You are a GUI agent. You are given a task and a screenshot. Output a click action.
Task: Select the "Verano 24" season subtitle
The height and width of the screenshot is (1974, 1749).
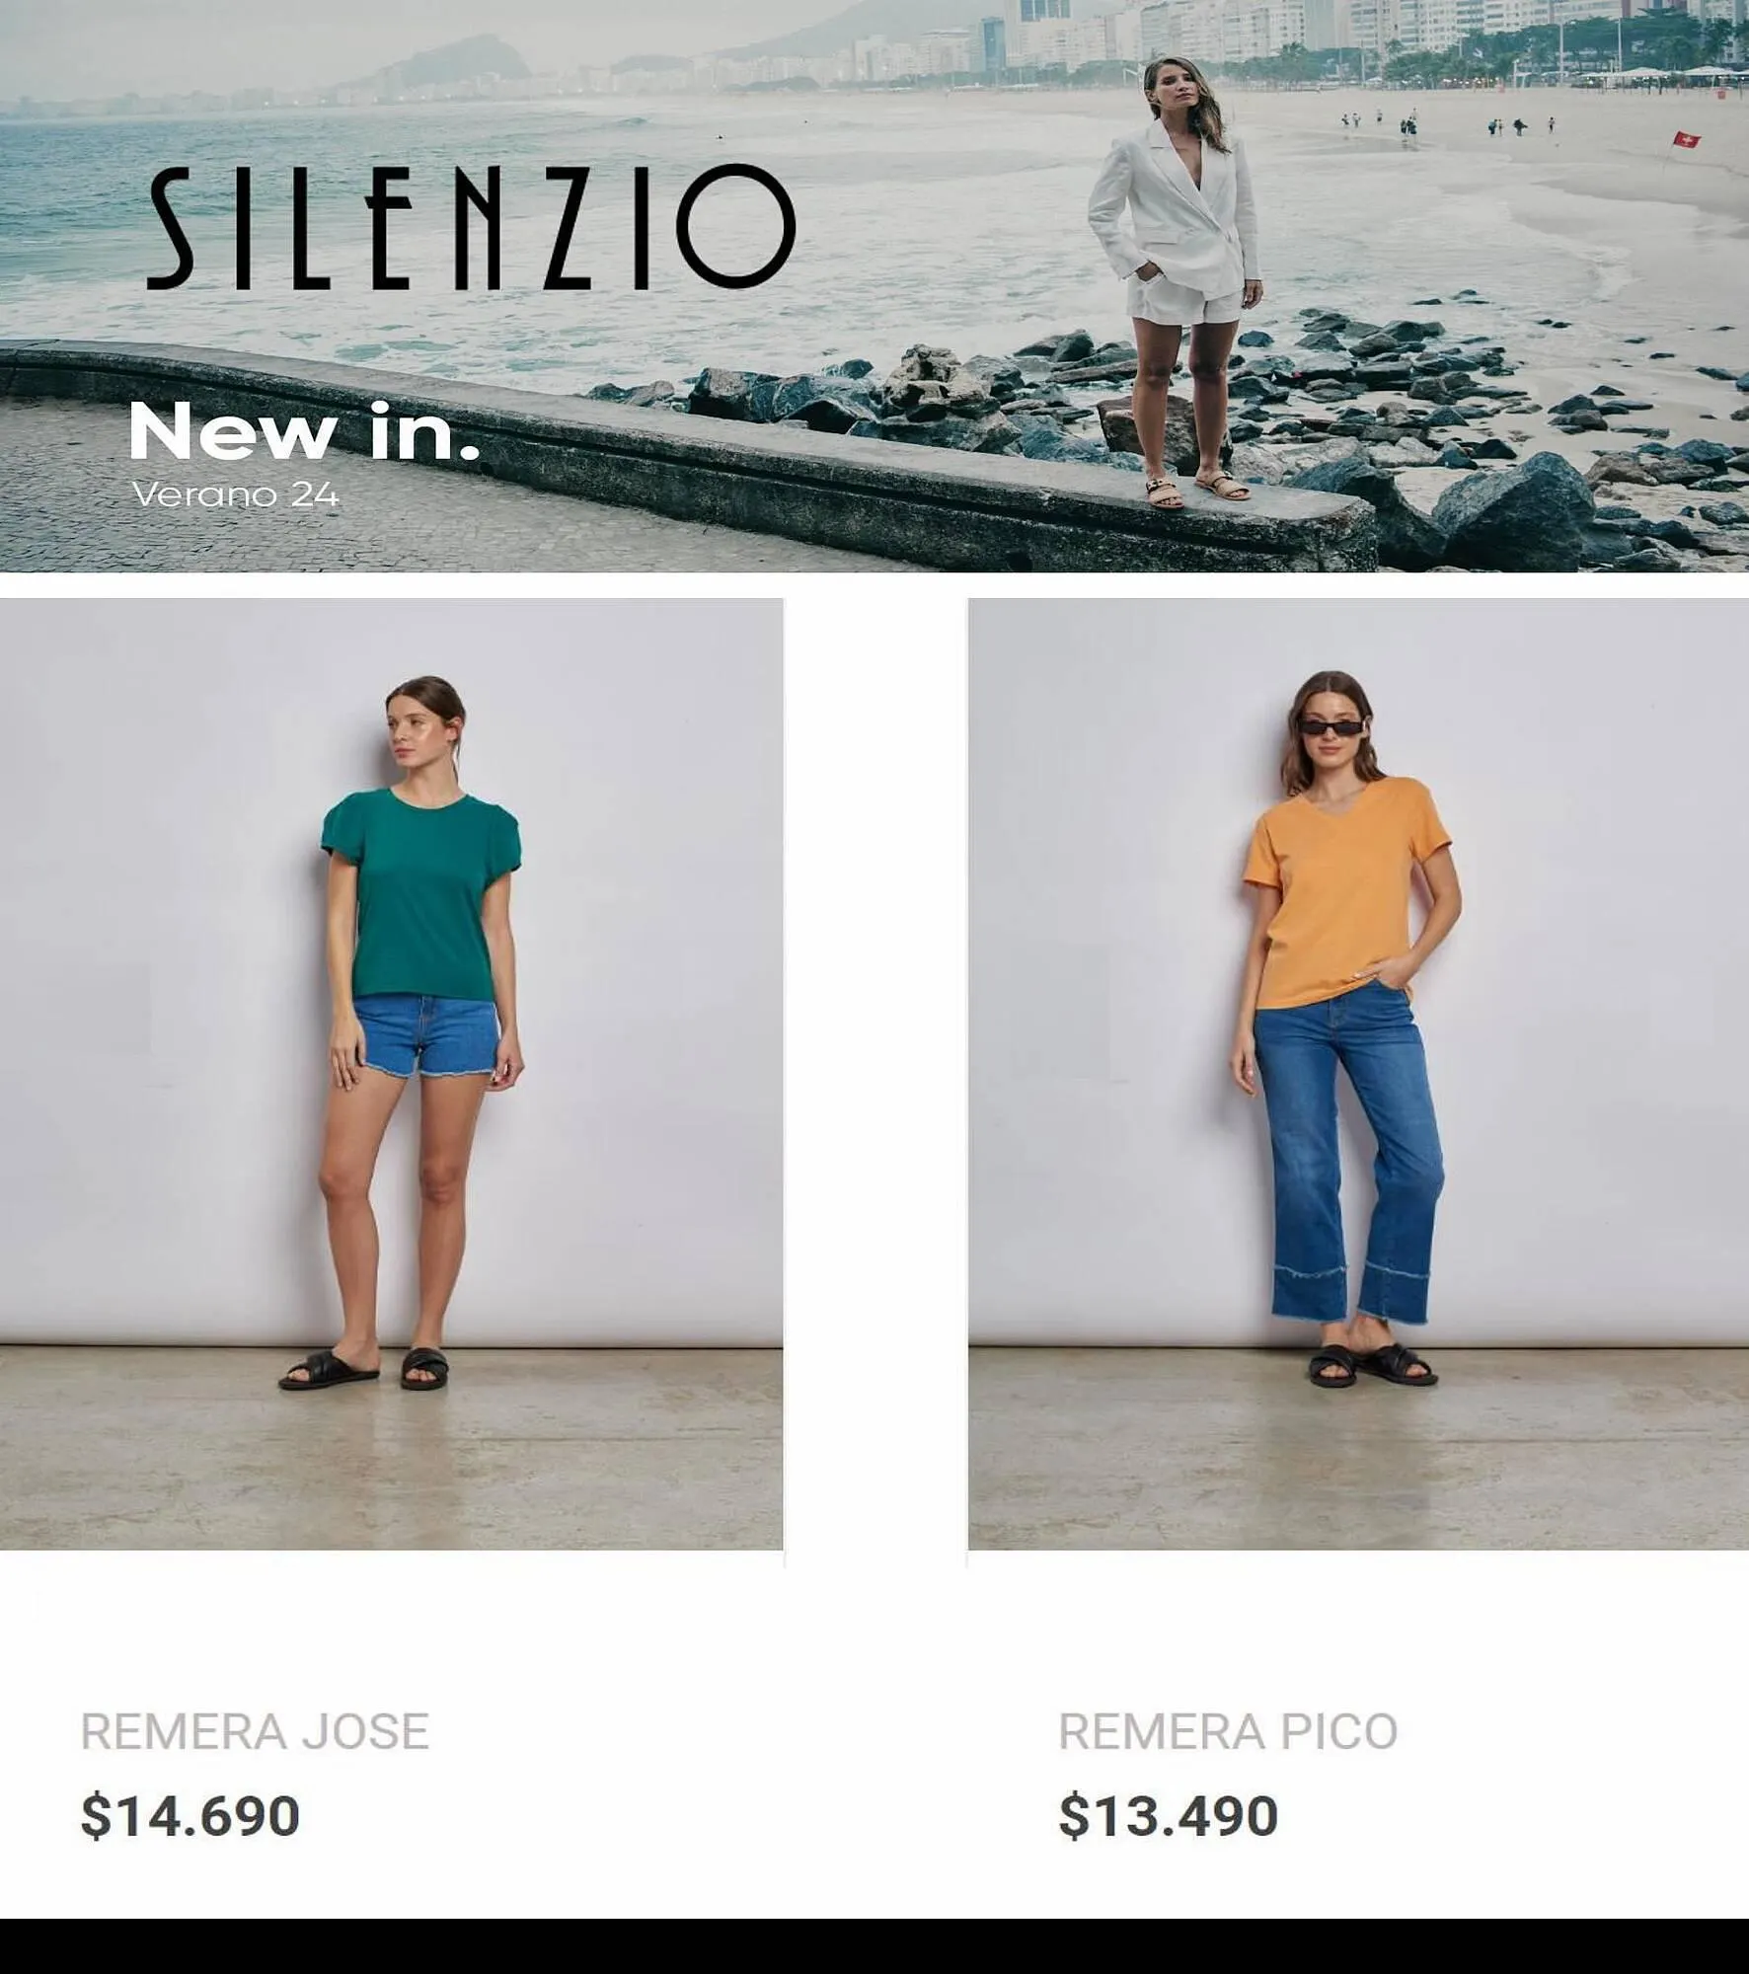(x=235, y=494)
